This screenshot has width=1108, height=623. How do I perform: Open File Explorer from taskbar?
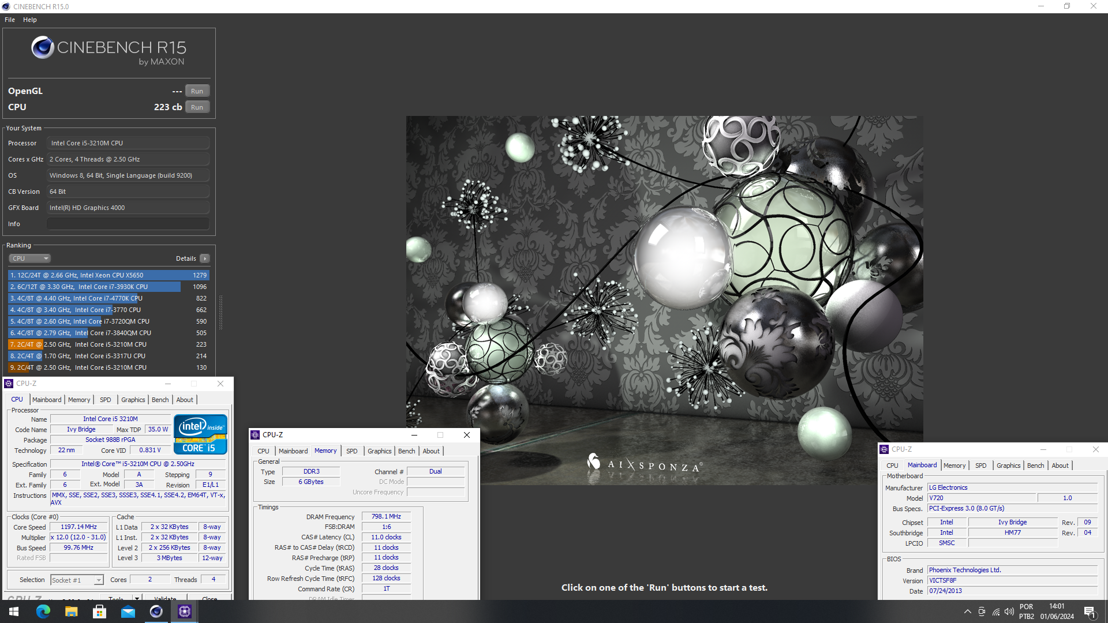click(x=71, y=611)
